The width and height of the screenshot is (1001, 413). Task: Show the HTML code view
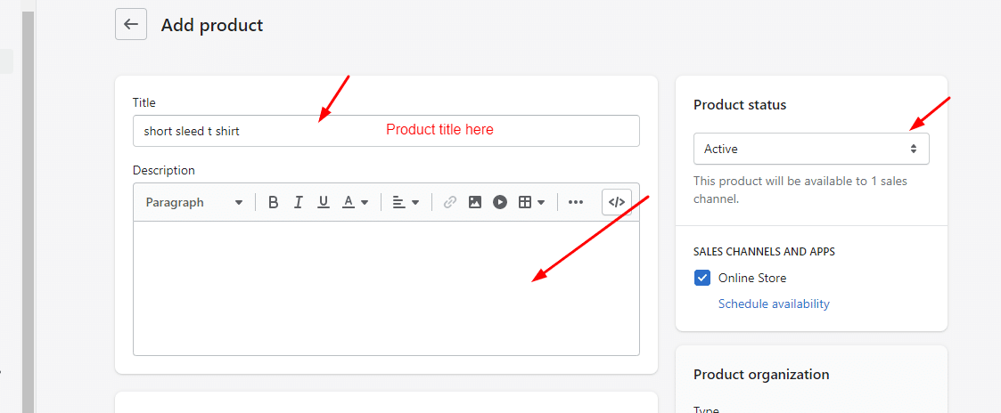(617, 202)
